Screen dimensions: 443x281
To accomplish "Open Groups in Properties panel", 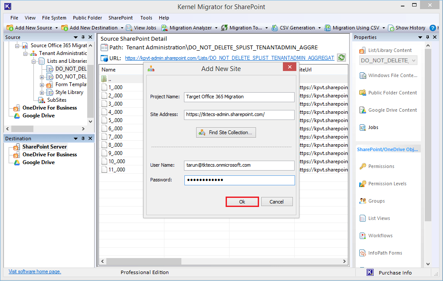I will pos(372,201).
